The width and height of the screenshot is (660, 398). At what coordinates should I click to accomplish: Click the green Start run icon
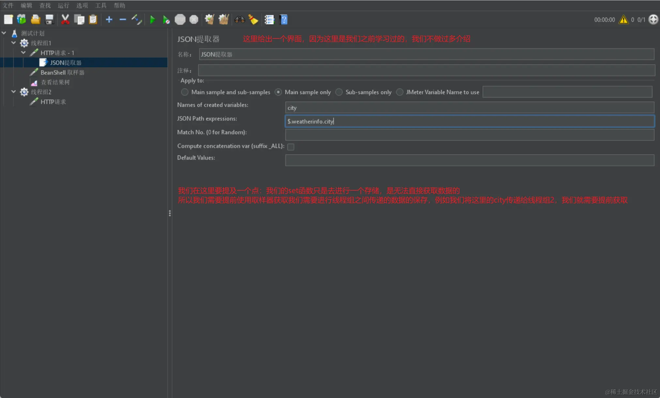pyautogui.click(x=152, y=20)
